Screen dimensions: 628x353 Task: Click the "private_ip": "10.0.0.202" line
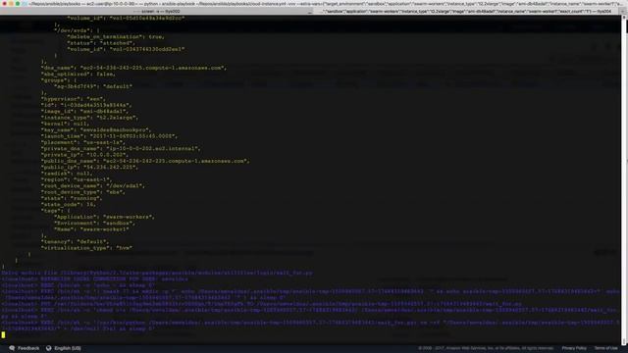84,155
